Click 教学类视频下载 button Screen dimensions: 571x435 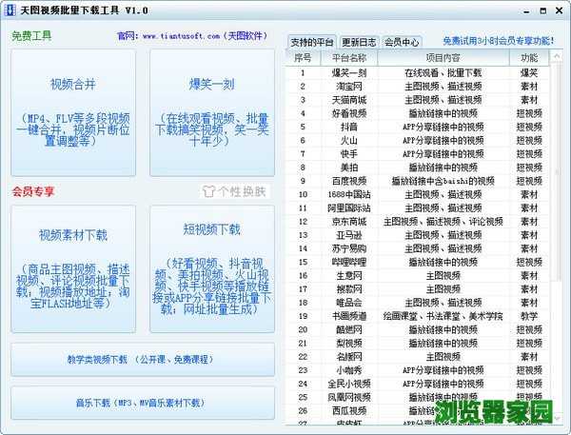tap(143, 360)
